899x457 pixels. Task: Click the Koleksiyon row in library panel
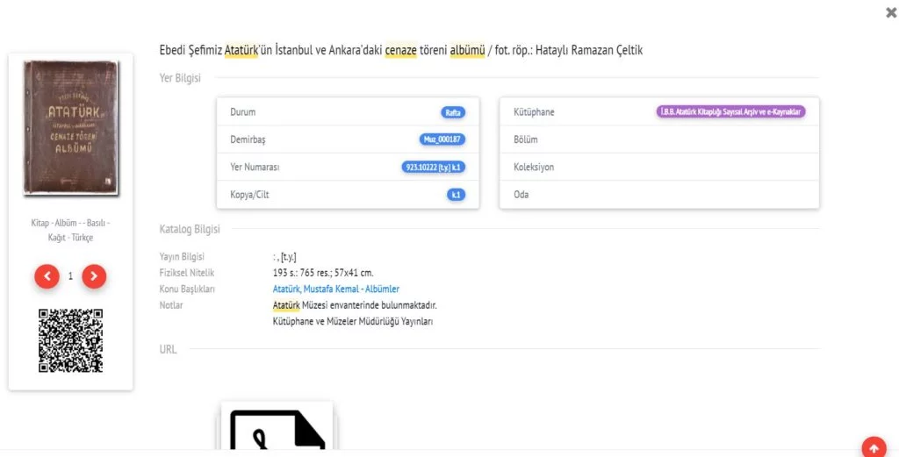pyautogui.click(x=658, y=167)
